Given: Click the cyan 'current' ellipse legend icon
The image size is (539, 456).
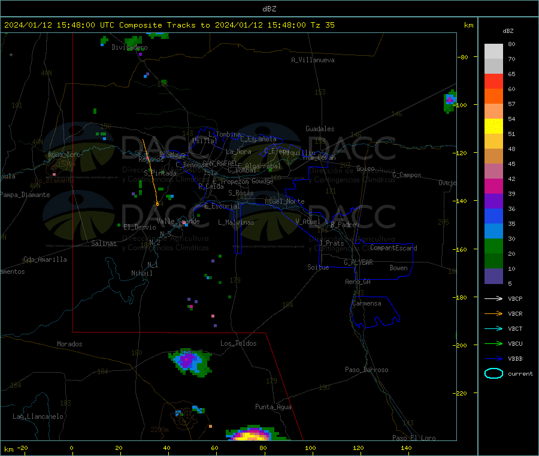Looking at the screenshot, I should tap(493, 373).
